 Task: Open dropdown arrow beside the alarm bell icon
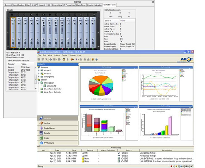point(78,60)
